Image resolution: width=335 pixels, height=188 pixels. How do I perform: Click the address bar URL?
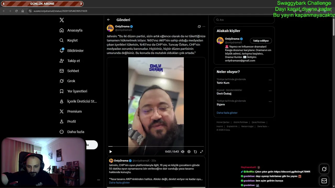(60, 11)
